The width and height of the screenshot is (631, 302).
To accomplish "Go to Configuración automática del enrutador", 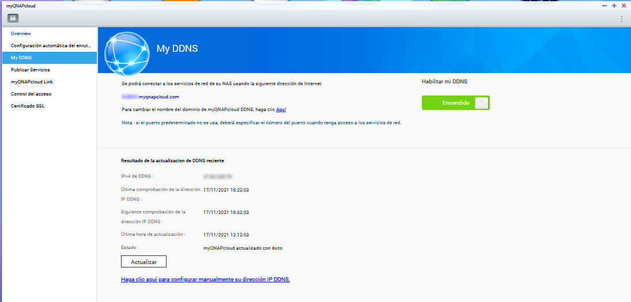I will [x=51, y=45].
